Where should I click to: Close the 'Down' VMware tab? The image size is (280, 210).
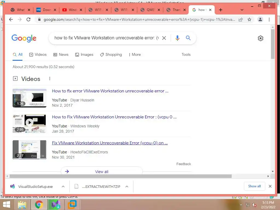tap(55, 10)
